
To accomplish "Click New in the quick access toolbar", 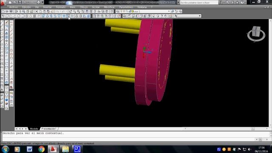I will tap(10, 3).
